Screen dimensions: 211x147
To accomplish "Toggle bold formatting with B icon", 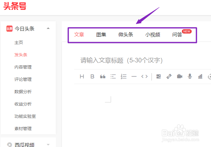I will [92, 77].
